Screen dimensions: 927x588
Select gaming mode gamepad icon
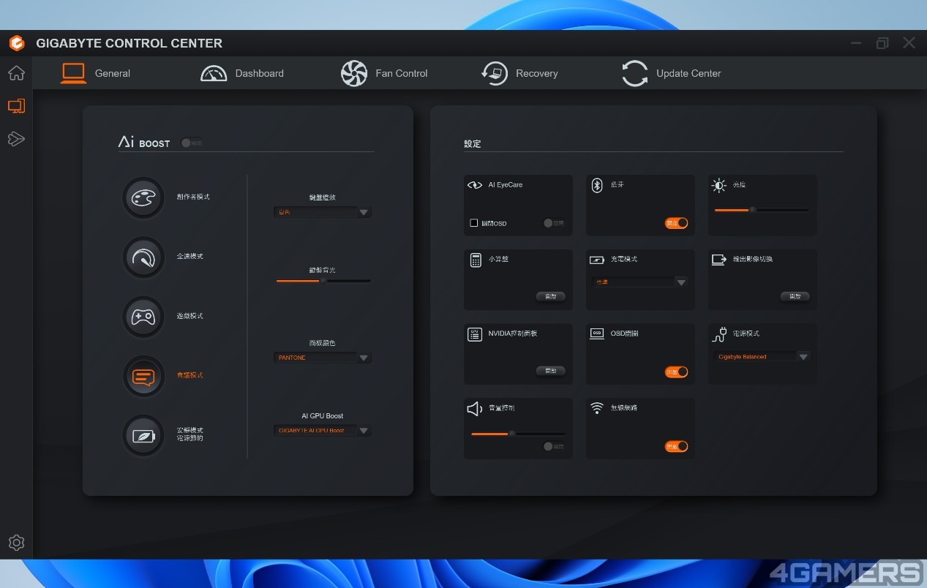click(143, 317)
